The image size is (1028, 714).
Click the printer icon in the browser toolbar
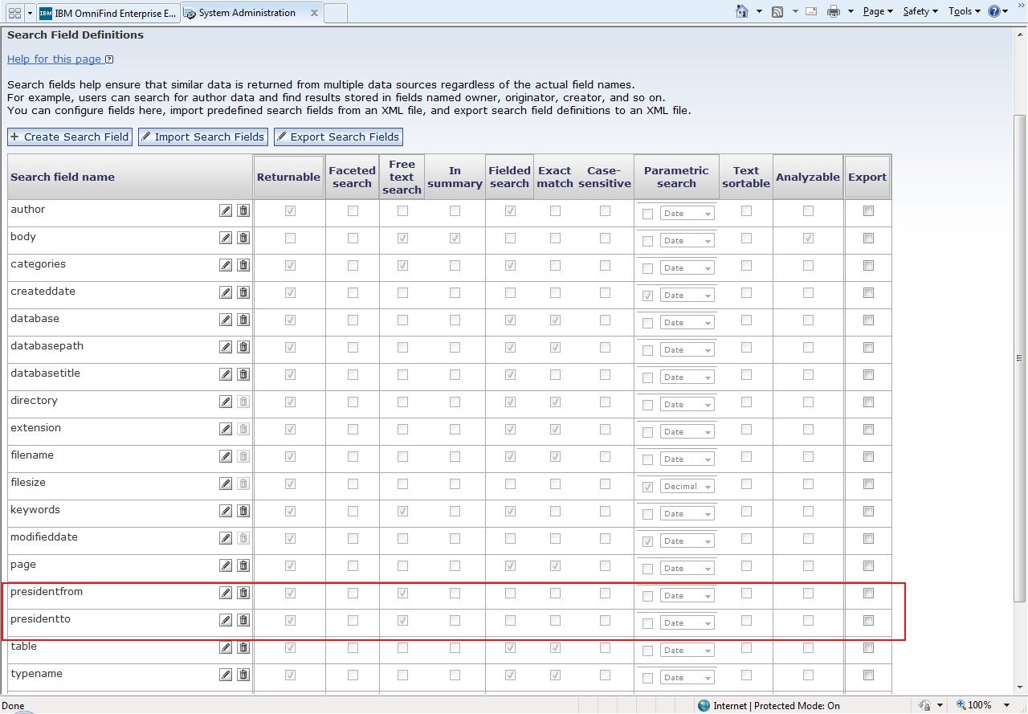pos(833,11)
